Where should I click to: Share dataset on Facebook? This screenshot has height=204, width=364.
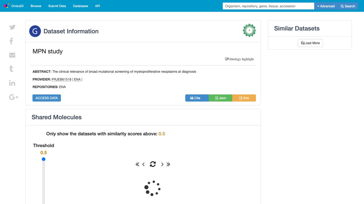11,41
